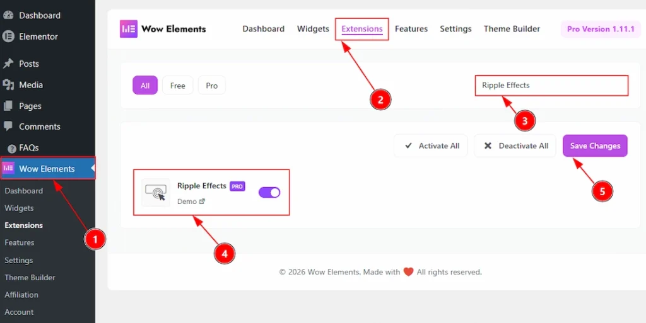The width and height of the screenshot is (646, 323).
Task: Open the Dashboard tab in Wow Elements header
Action: tap(263, 29)
